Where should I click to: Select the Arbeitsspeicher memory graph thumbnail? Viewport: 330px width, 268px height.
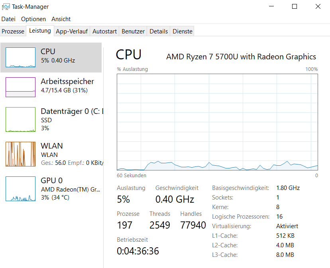[x=20, y=87]
